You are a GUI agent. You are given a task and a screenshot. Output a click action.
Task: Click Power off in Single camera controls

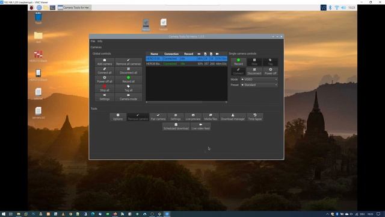270,71
